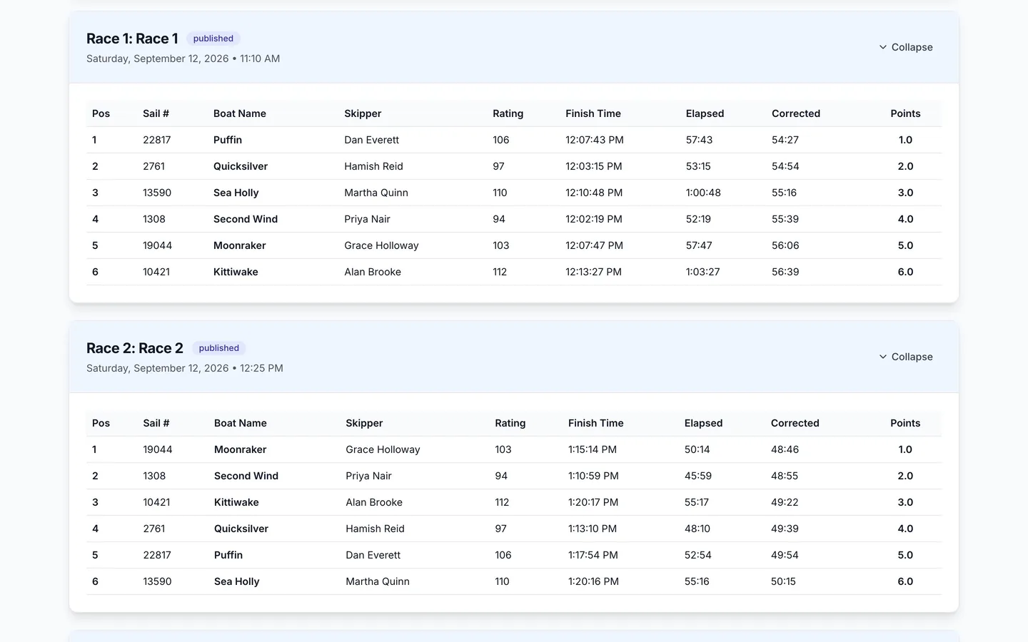Select Second Wind in Race 1 table

tap(246, 219)
